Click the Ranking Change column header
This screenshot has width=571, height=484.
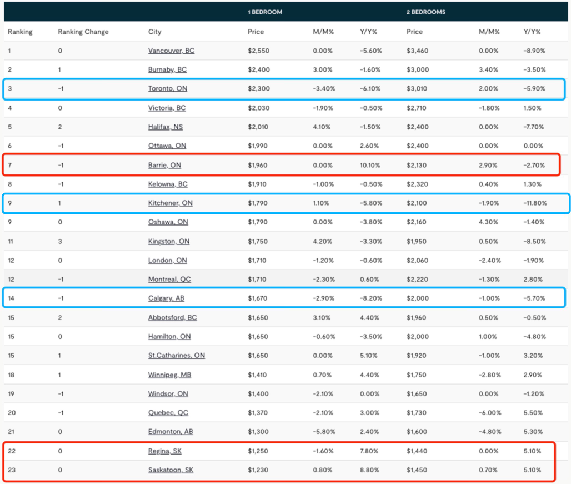coord(83,32)
